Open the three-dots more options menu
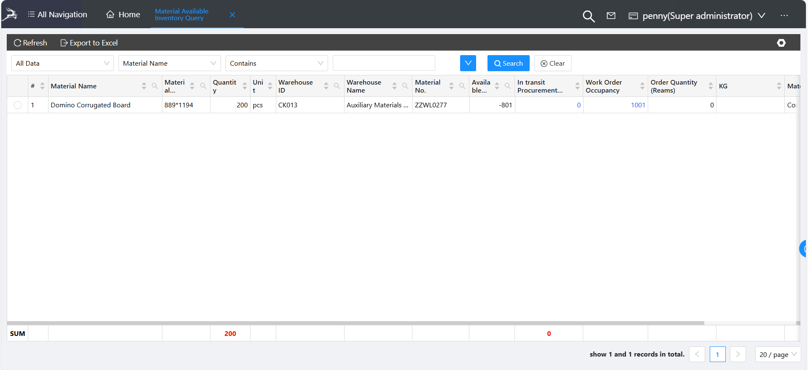The height and width of the screenshot is (370, 808). 784,16
